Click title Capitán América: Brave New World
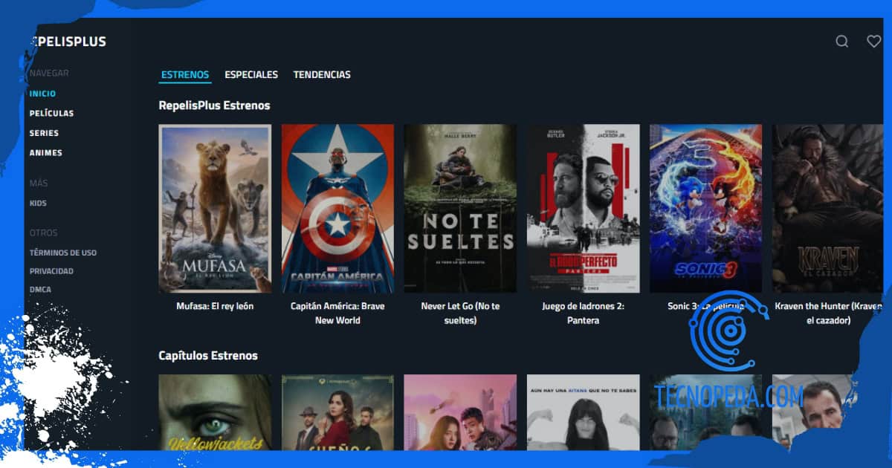892x468 pixels. 337,313
